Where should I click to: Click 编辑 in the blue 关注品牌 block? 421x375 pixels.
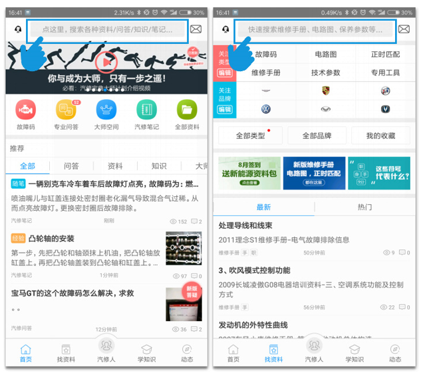click(x=224, y=109)
